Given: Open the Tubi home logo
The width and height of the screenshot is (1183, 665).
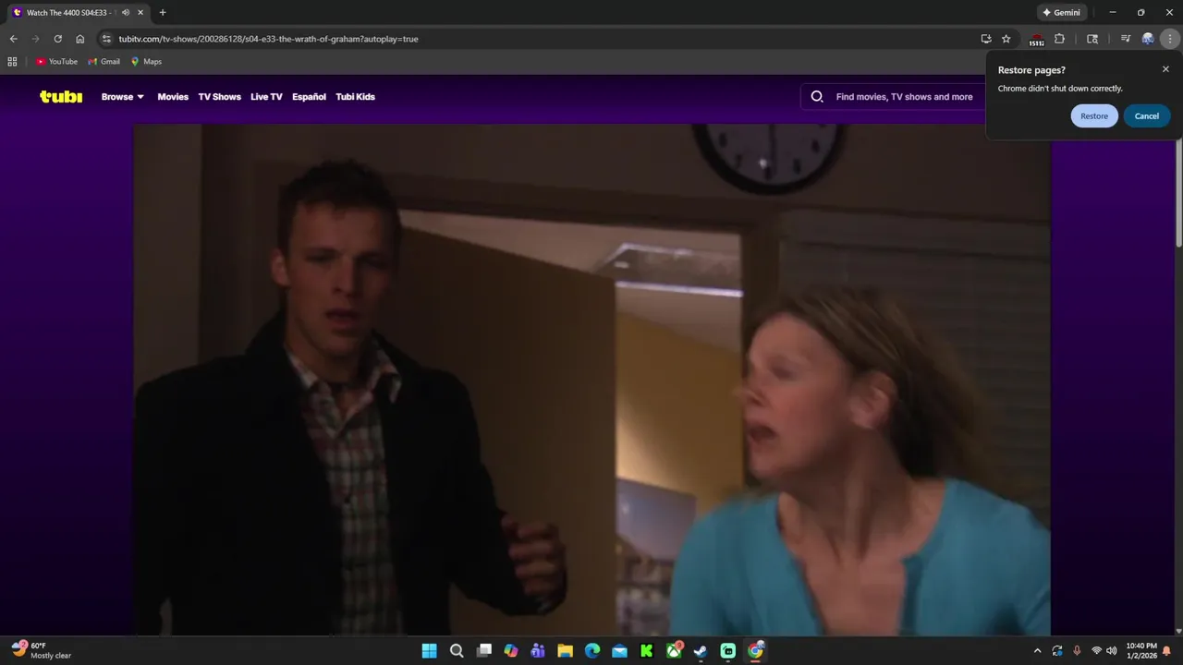Looking at the screenshot, I should [x=61, y=97].
